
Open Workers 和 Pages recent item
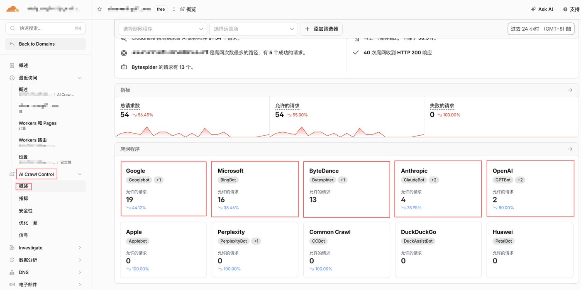coord(37,125)
